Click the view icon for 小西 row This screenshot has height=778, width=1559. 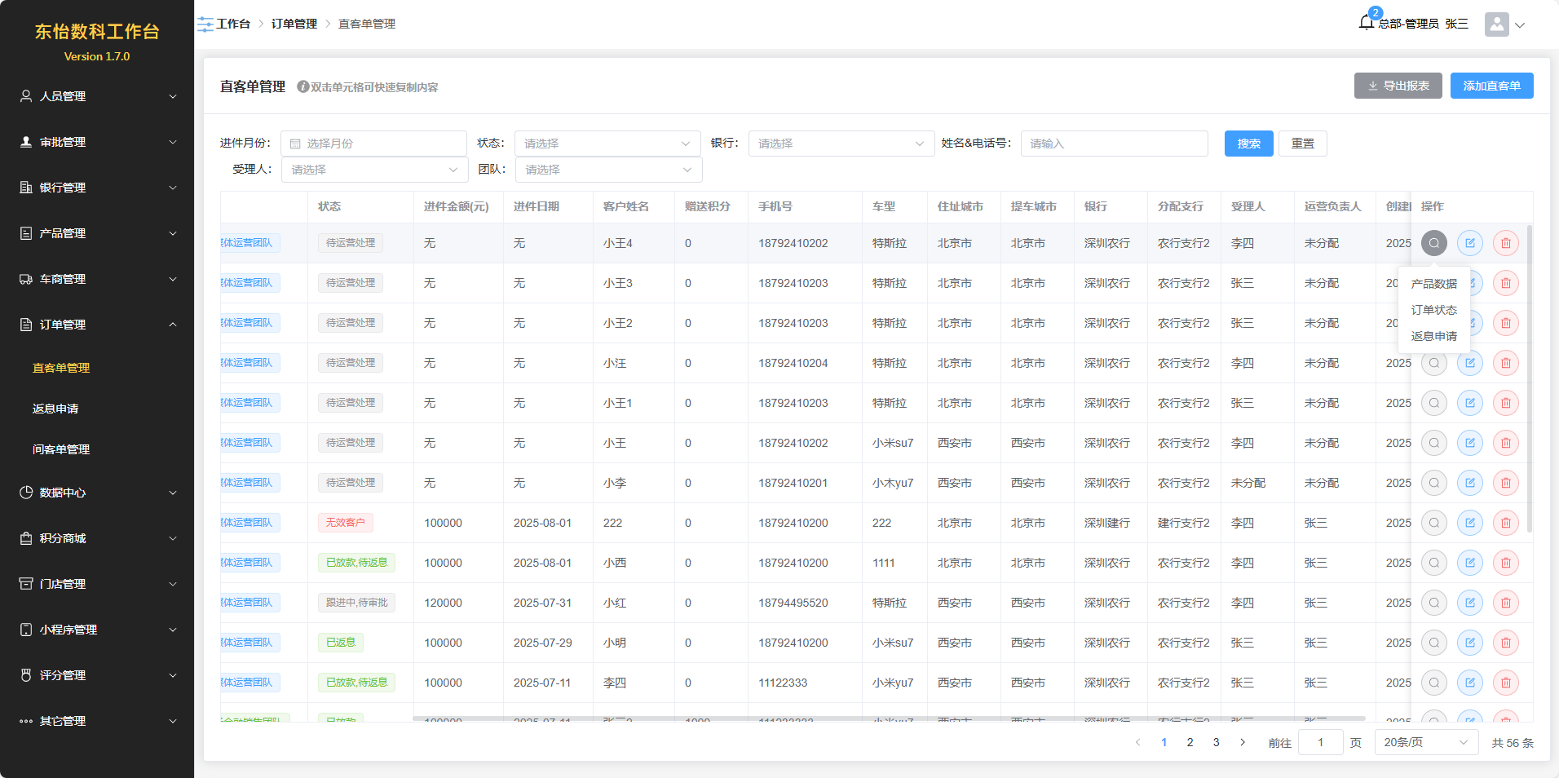point(1433,563)
